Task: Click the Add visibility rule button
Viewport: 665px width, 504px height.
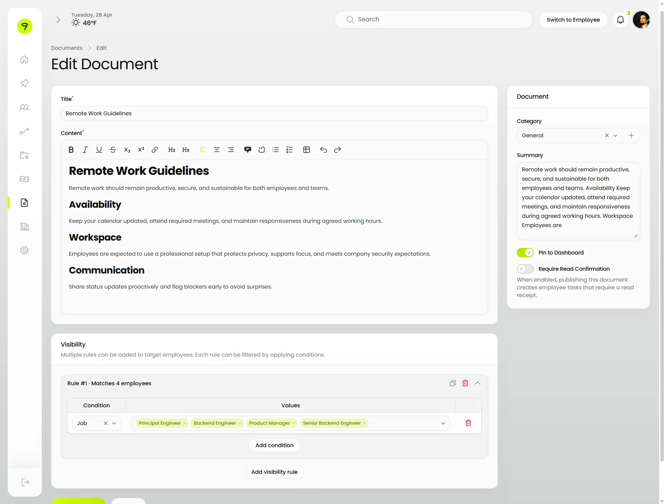Action: (274, 472)
